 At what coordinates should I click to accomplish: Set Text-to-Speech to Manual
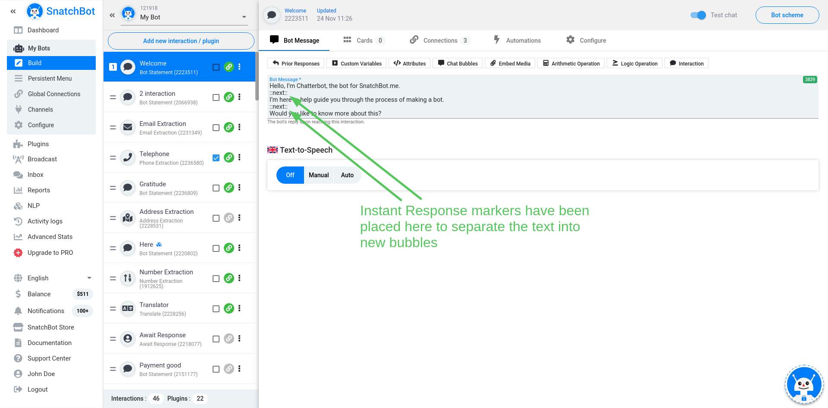(319, 175)
